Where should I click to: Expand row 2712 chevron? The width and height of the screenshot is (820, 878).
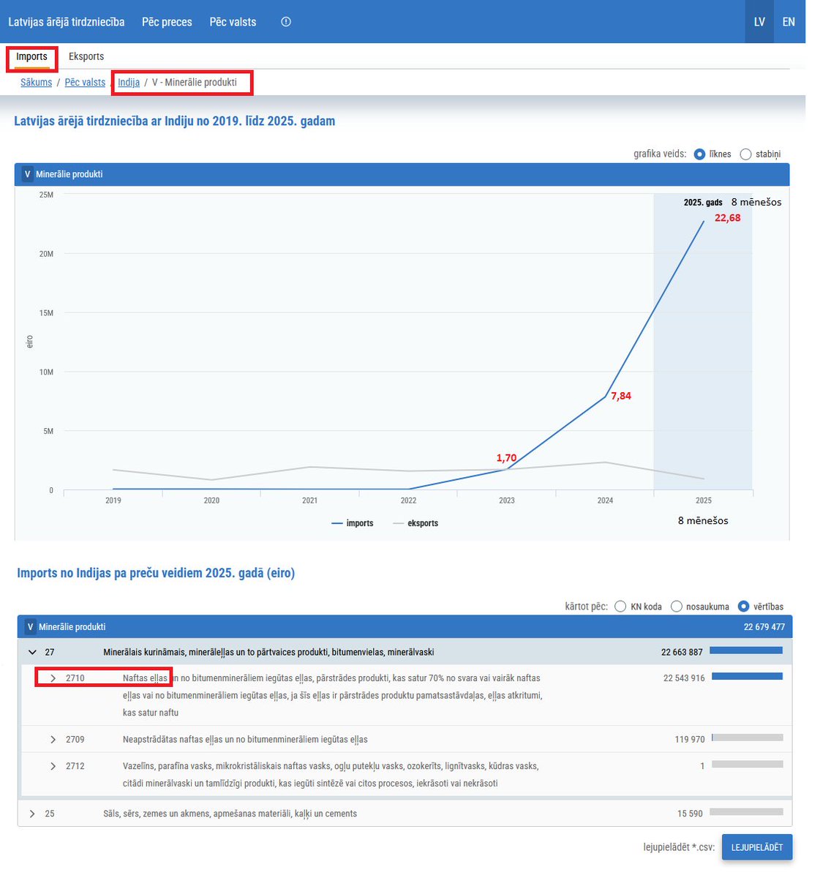coord(53,766)
